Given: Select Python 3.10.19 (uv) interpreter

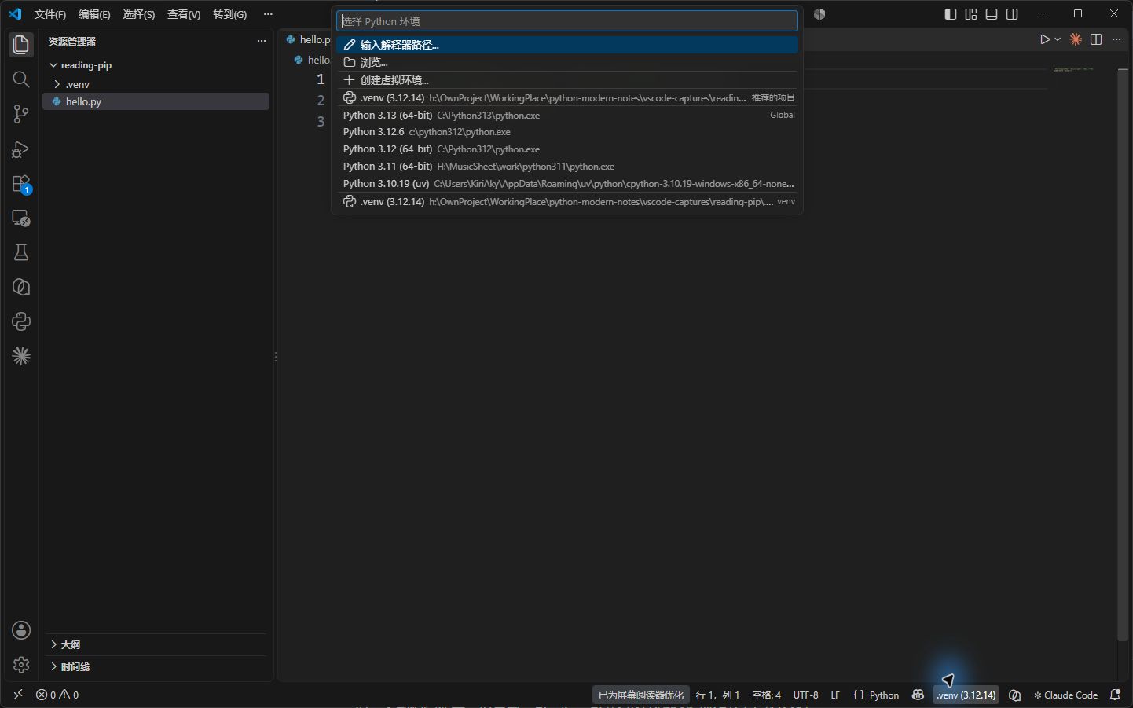Looking at the screenshot, I should click(567, 184).
